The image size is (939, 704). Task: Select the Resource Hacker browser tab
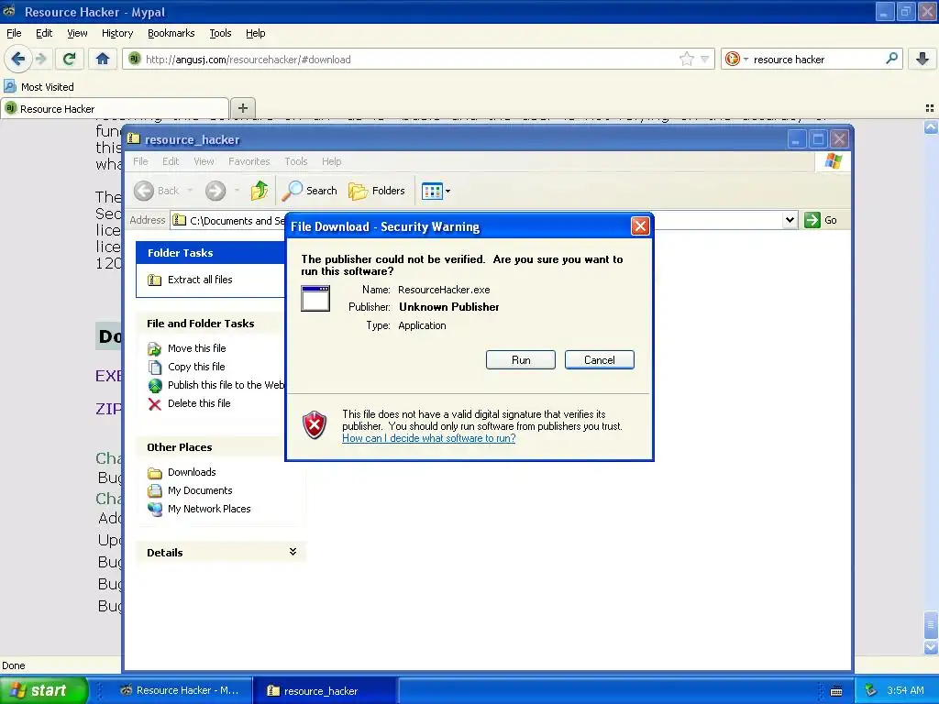[x=115, y=109]
